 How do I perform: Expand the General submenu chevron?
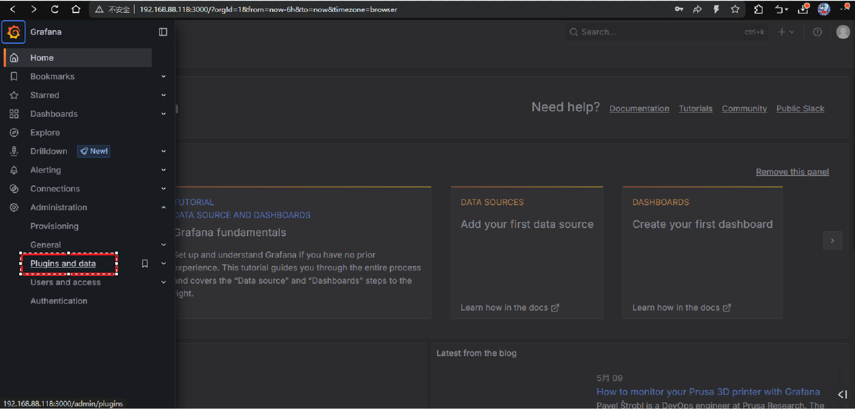(164, 245)
